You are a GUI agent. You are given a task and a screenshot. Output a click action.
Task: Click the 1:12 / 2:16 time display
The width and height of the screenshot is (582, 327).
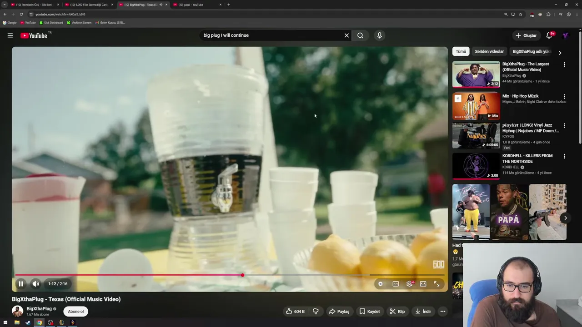(58, 284)
